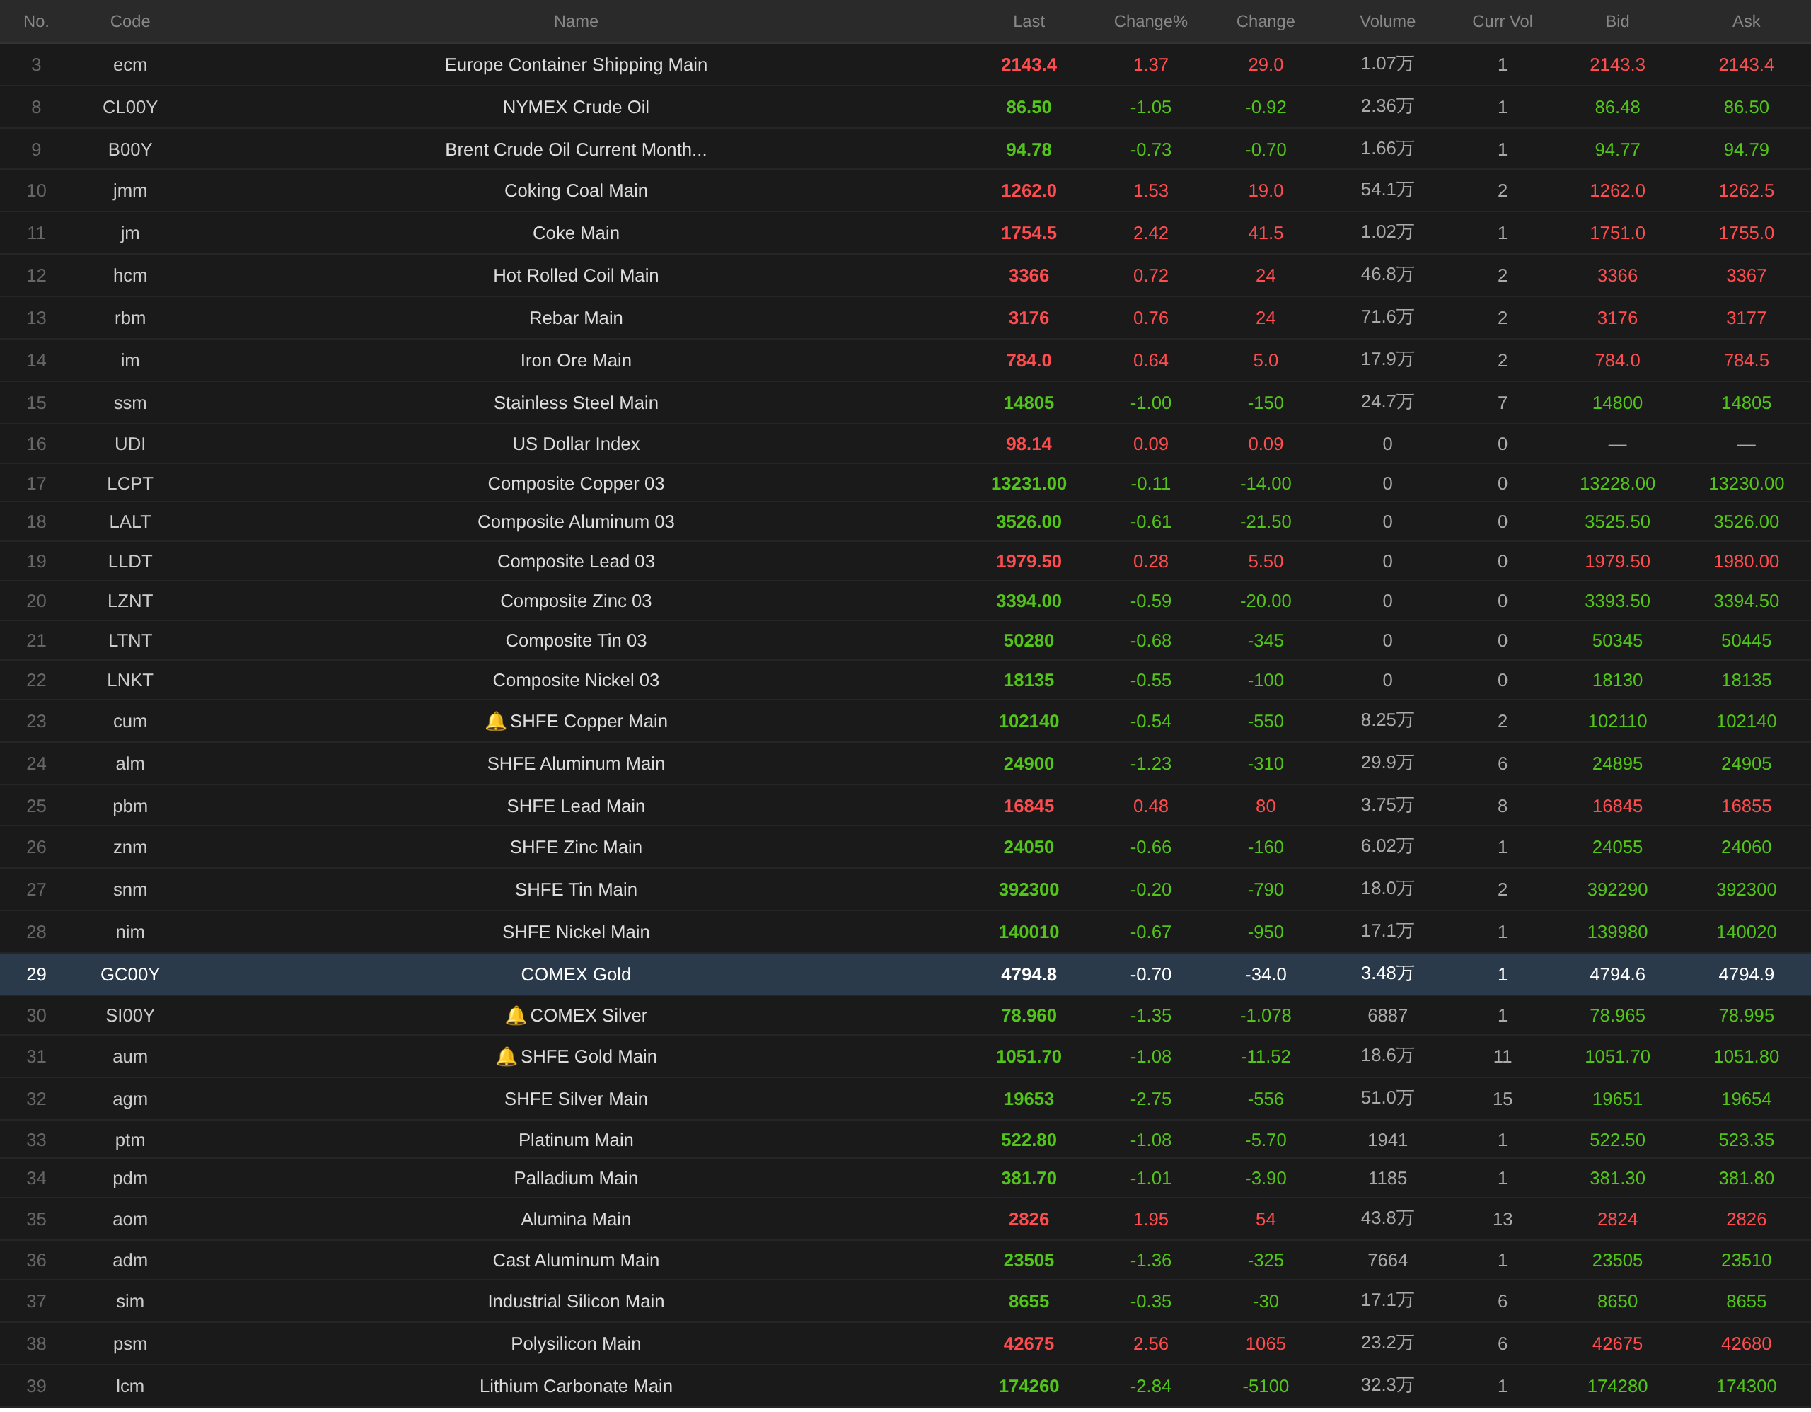Click the Ask column header
The image size is (1811, 1412).
coord(1745,21)
